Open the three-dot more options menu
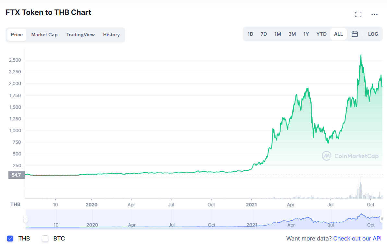This screenshot has height=247, width=387. point(374,14)
